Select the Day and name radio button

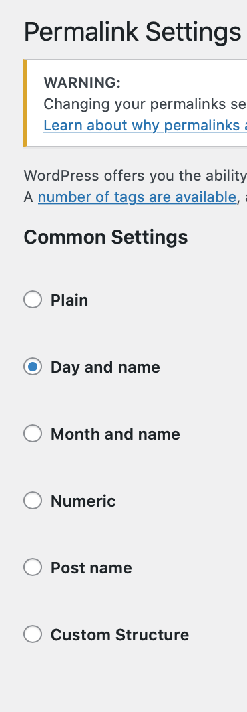coord(33,367)
